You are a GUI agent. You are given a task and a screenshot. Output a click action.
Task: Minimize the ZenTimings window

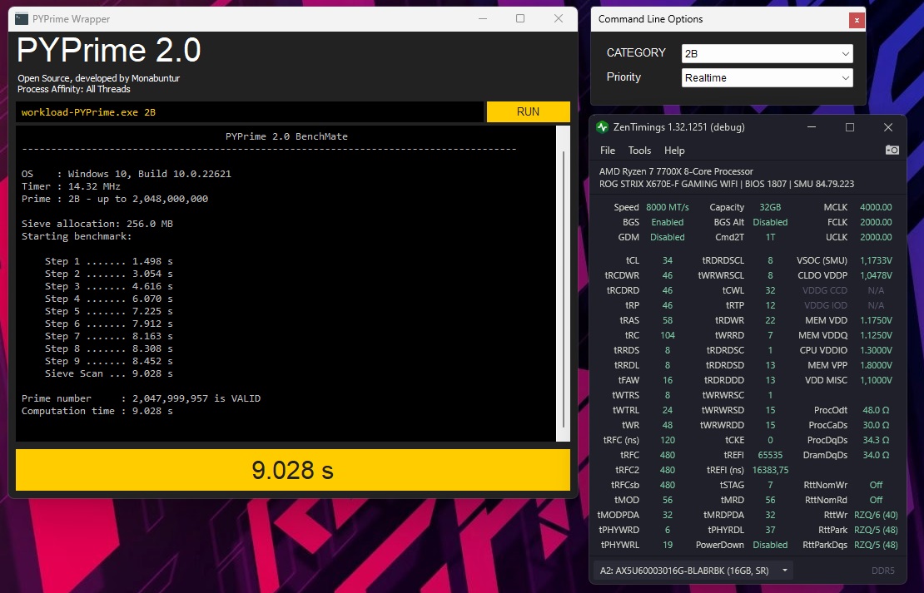(812, 127)
